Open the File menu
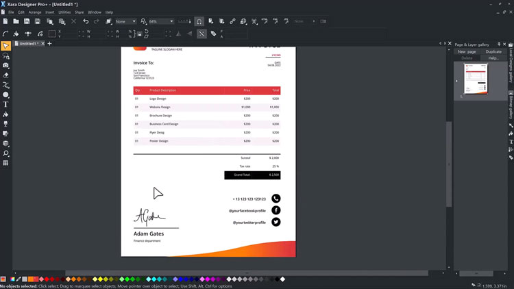 click(x=11, y=12)
